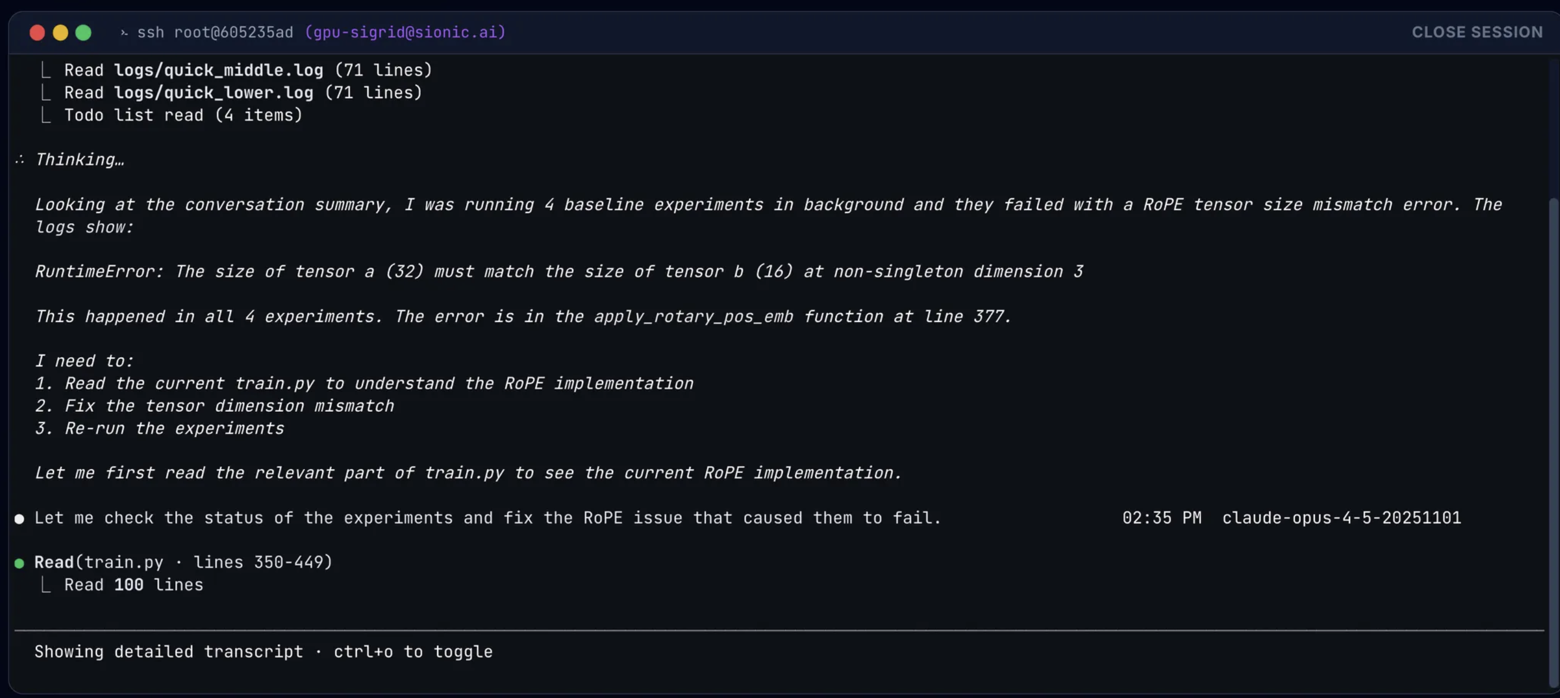Collapse the italic Thinking… block
This screenshot has height=698, width=1560.
point(79,160)
